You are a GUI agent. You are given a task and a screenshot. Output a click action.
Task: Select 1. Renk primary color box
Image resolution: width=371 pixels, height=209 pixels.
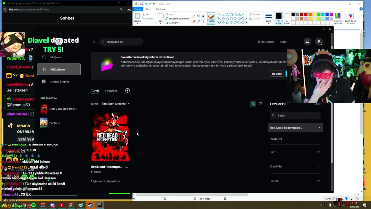pos(279,19)
